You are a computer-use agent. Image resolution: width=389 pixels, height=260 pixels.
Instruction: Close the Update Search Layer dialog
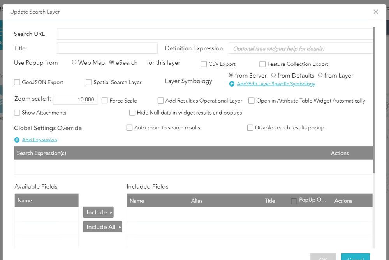pyautogui.click(x=375, y=12)
